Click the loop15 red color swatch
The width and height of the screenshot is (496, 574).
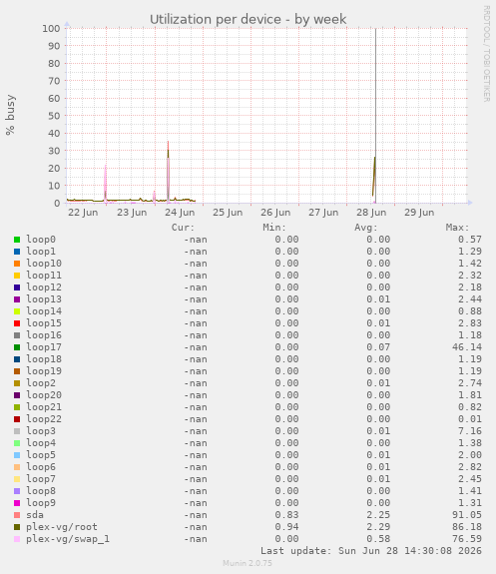pos(17,323)
